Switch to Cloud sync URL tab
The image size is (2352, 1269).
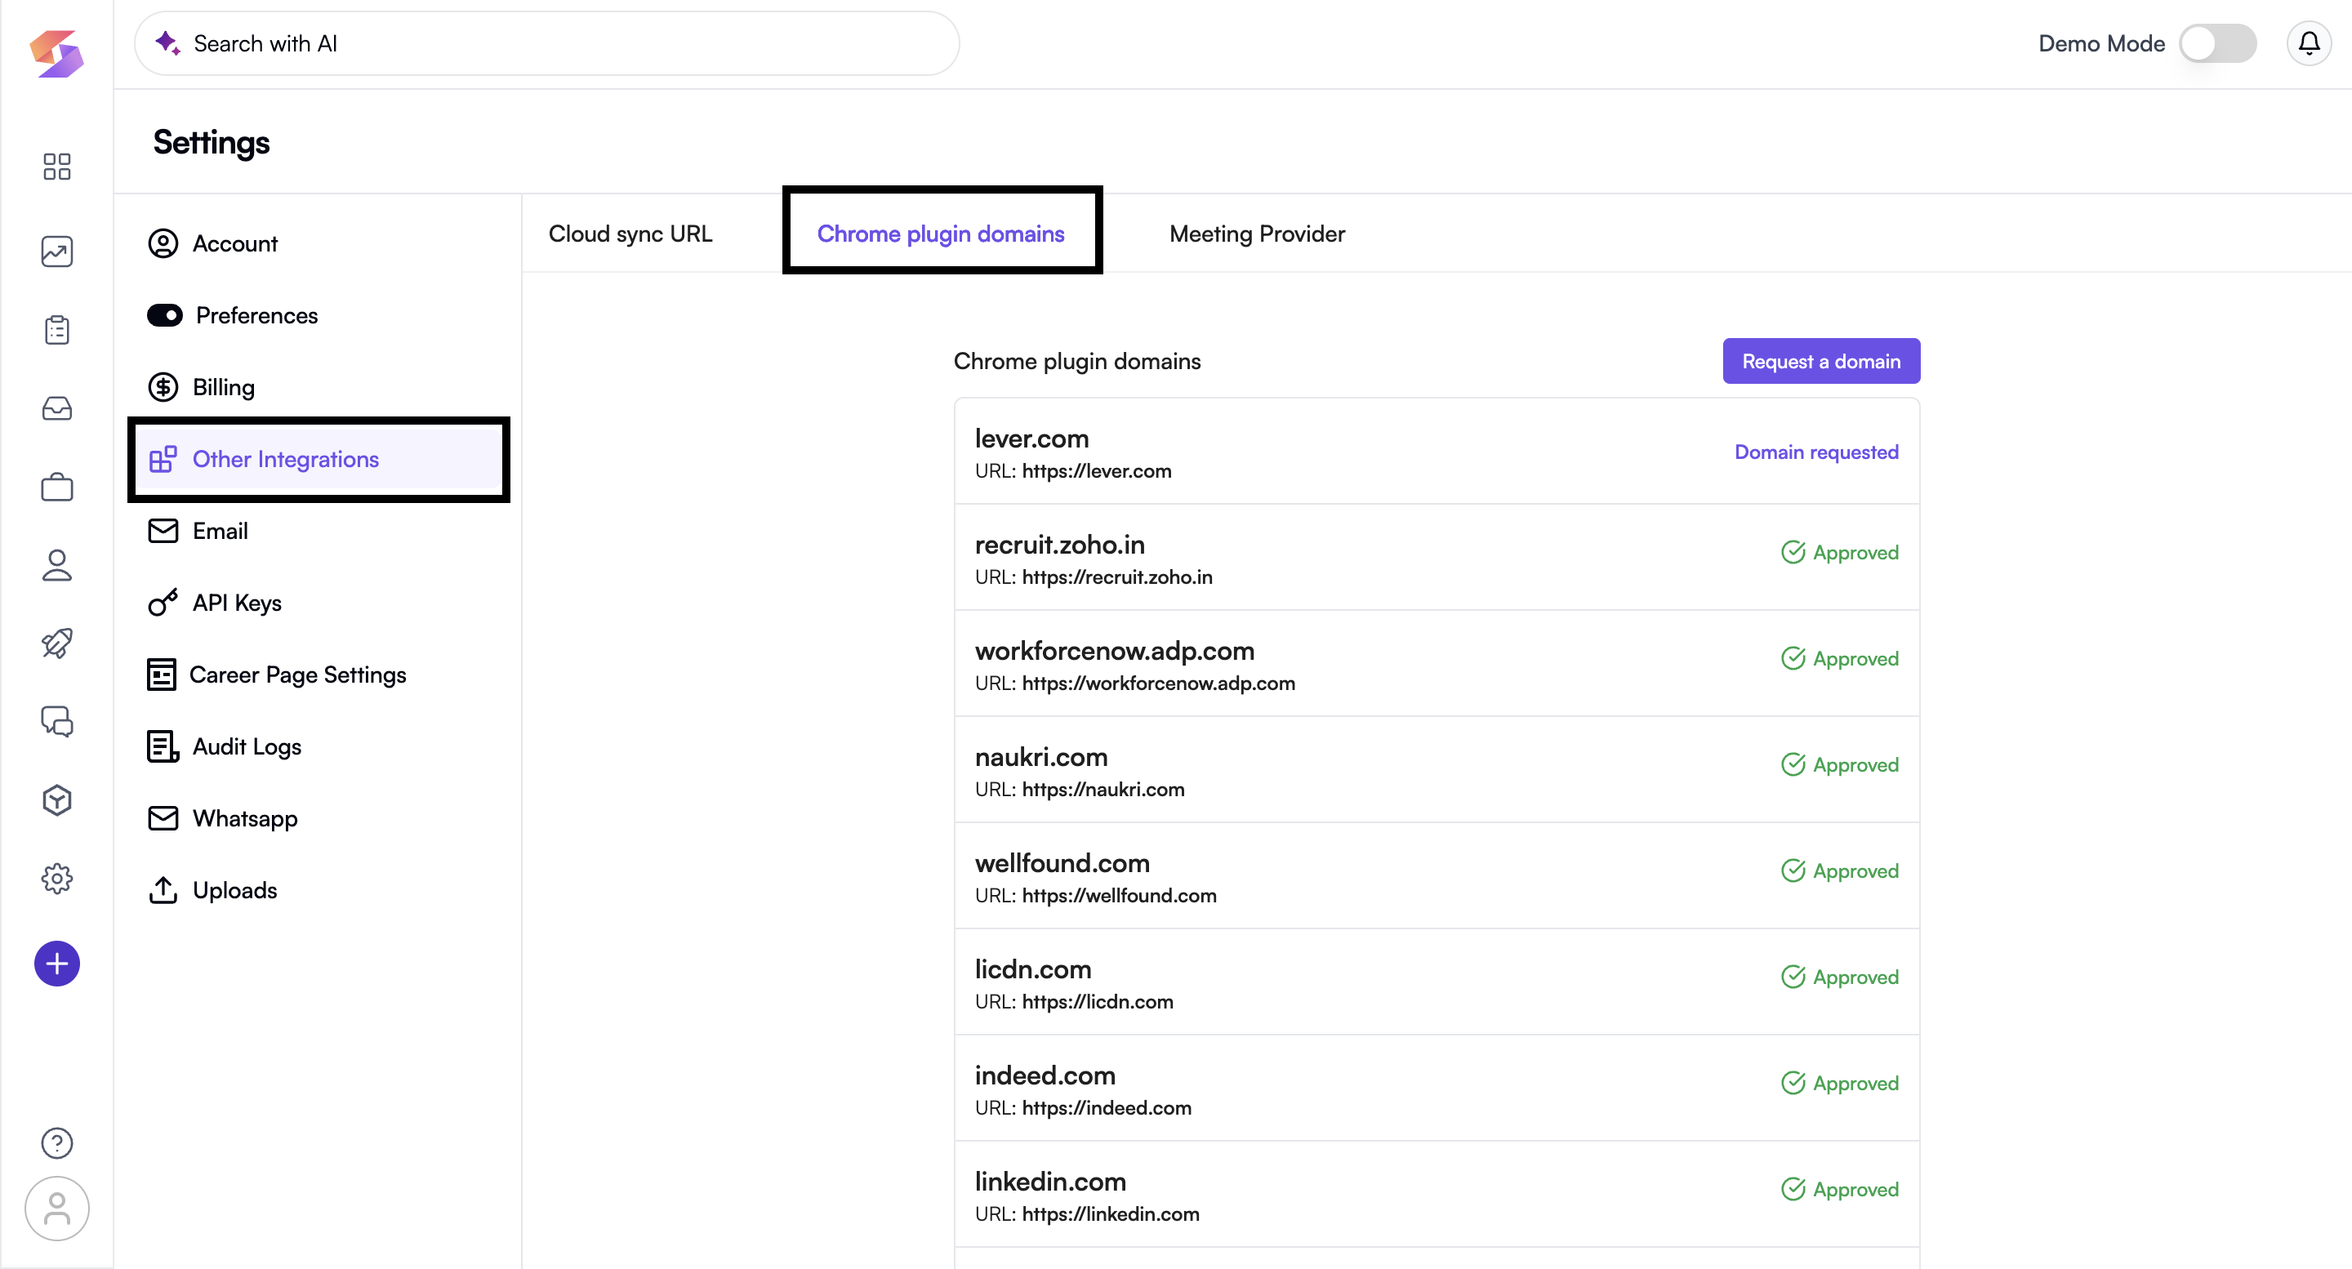[x=630, y=234]
